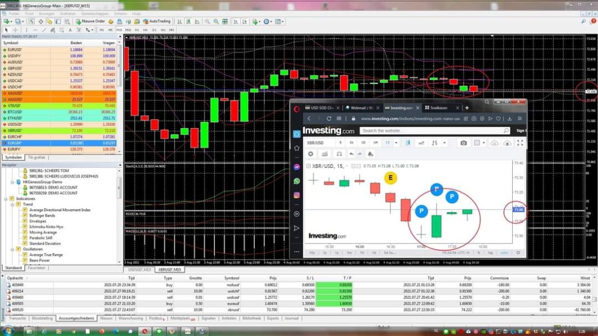Open Investing chart settings gear
598x336 pixels.
click(311, 154)
